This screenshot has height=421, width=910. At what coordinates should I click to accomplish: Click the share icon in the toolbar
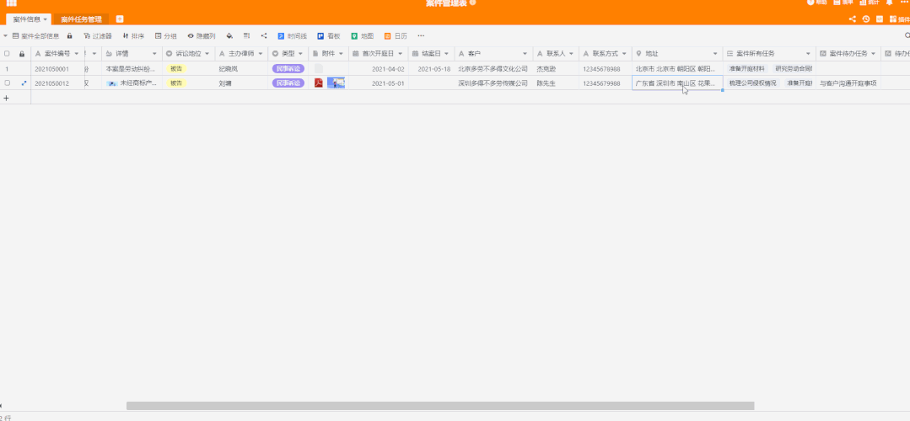tap(264, 36)
